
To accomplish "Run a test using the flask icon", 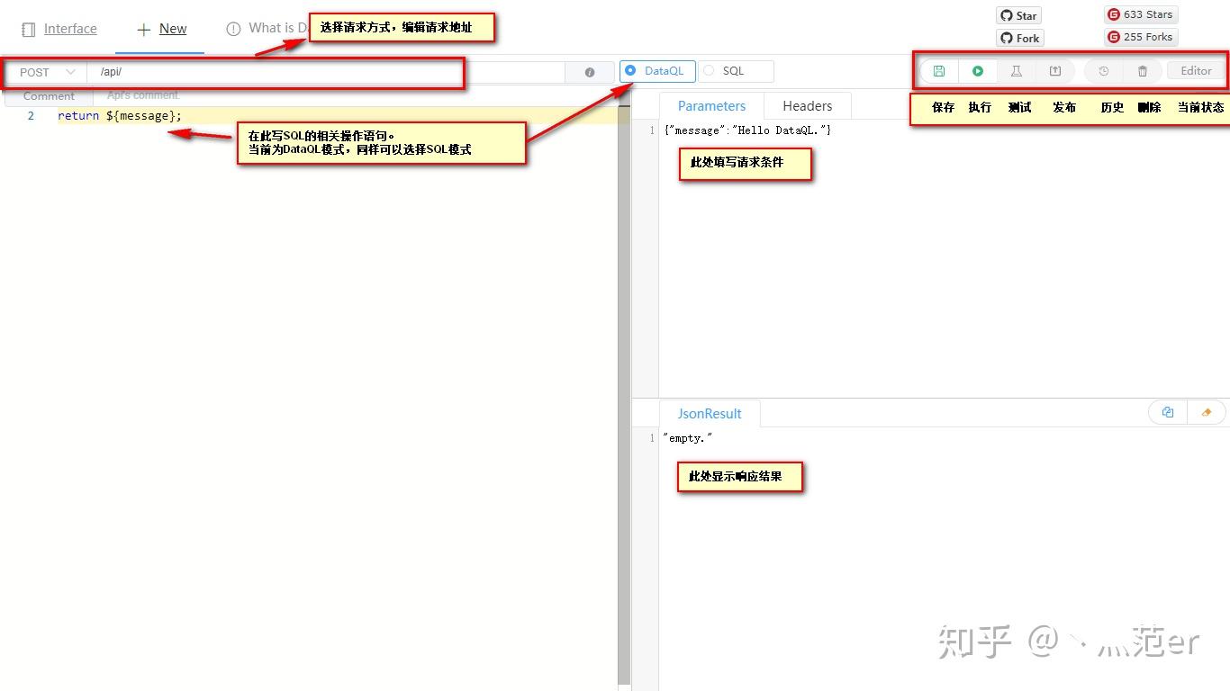I will (1017, 70).
